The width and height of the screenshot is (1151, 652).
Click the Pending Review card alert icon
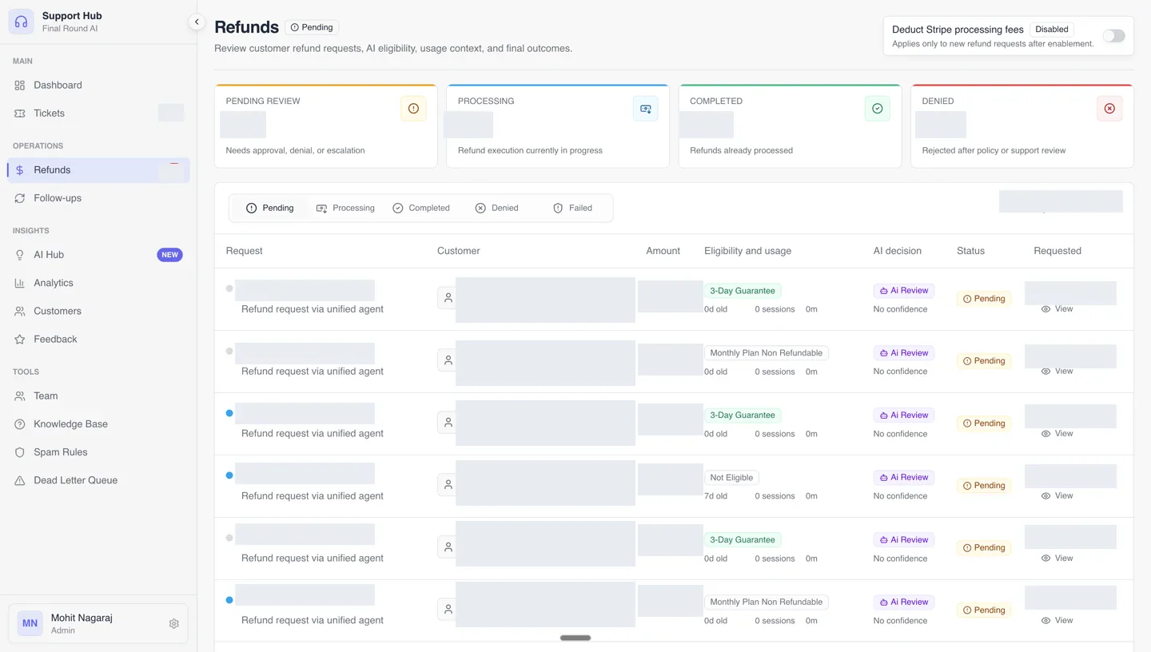tap(413, 109)
